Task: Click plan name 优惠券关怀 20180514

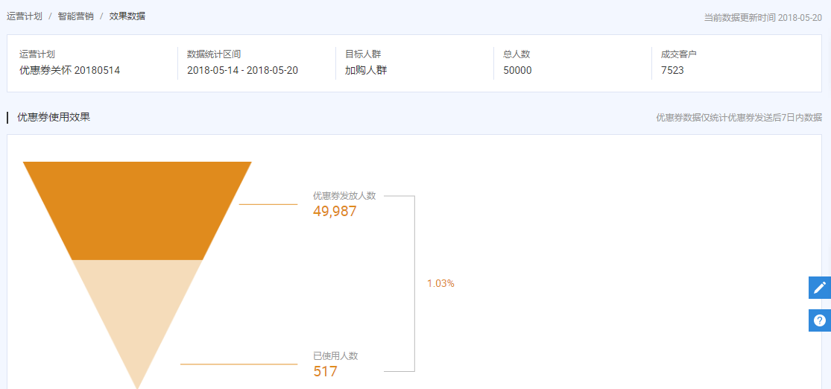Action: [x=70, y=70]
